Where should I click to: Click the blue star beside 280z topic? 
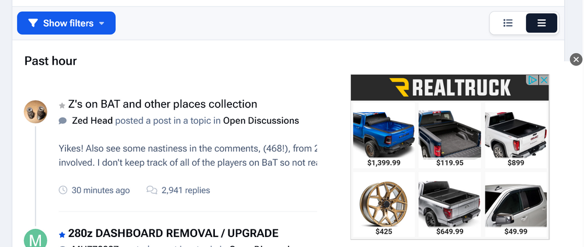tap(62, 235)
